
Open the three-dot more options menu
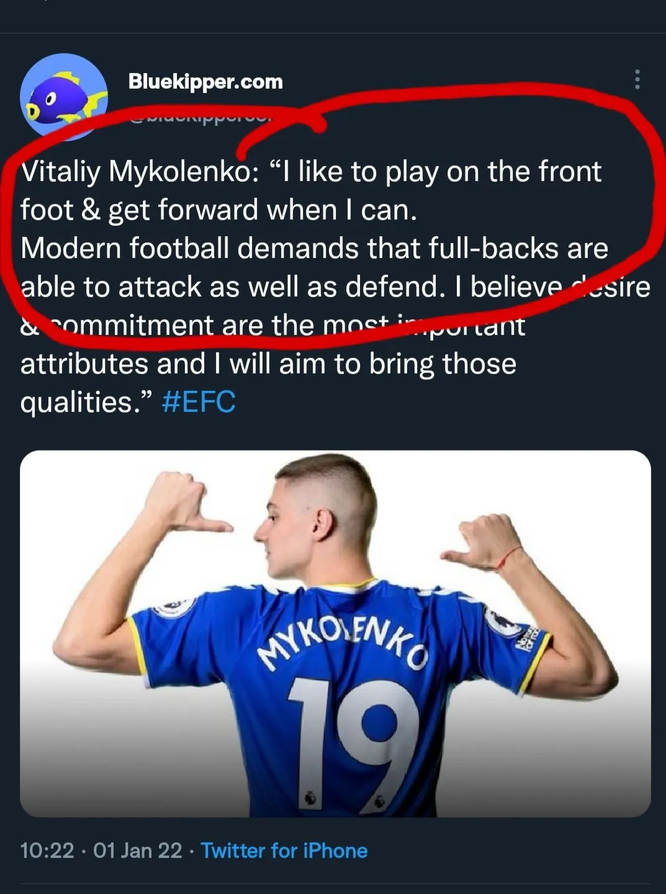[637, 79]
